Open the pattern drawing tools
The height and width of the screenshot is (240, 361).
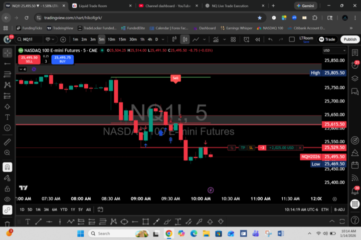8,85
